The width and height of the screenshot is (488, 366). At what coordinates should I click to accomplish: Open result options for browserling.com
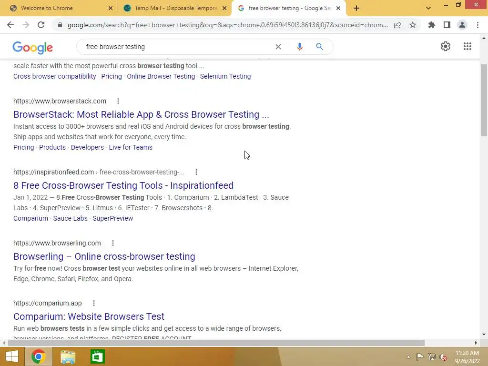coord(113,243)
